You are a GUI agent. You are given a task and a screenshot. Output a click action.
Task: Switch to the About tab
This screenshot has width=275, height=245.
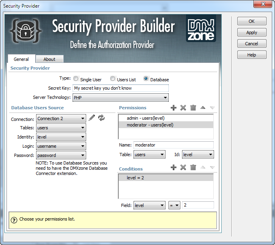pos(49,59)
